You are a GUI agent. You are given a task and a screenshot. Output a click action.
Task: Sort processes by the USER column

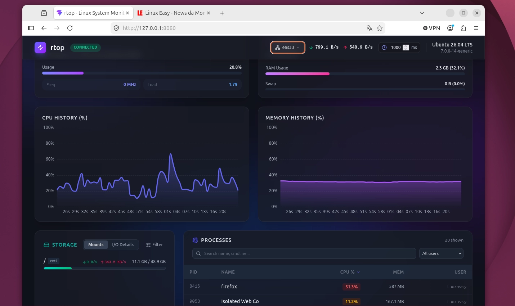click(x=460, y=272)
